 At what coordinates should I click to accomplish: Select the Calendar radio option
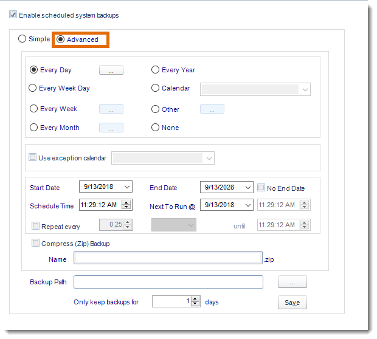point(155,88)
